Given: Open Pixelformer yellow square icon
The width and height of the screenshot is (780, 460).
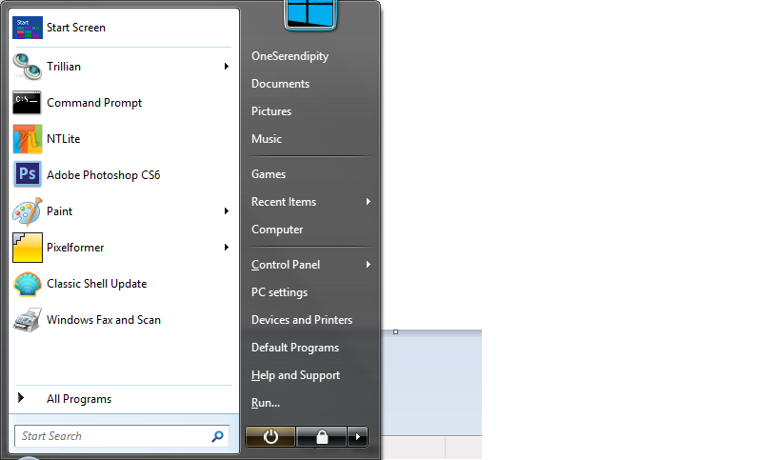Looking at the screenshot, I should tap(28, 248).
